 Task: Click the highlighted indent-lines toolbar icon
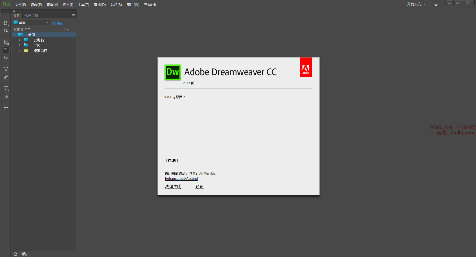[6, 50]
